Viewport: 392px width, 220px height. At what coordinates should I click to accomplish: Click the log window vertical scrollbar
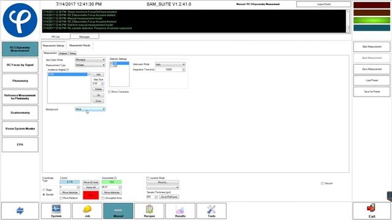(347, 21)
